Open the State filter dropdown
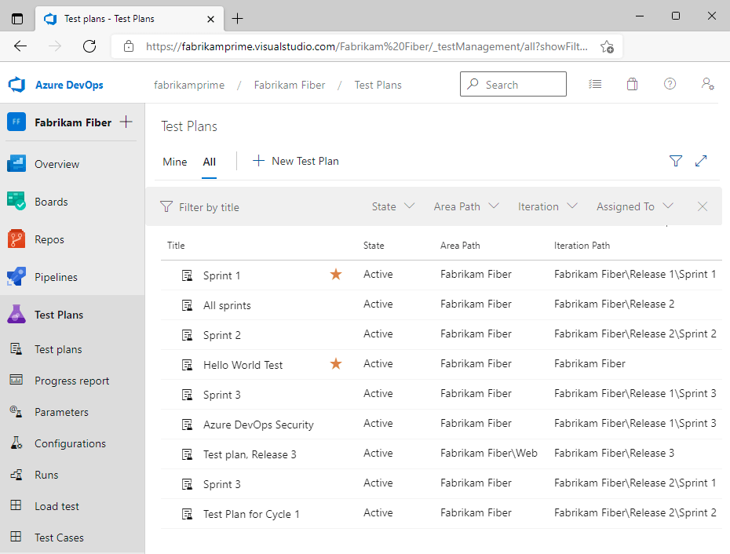This screenshot has height=554, width=730. tap(392, 206)
